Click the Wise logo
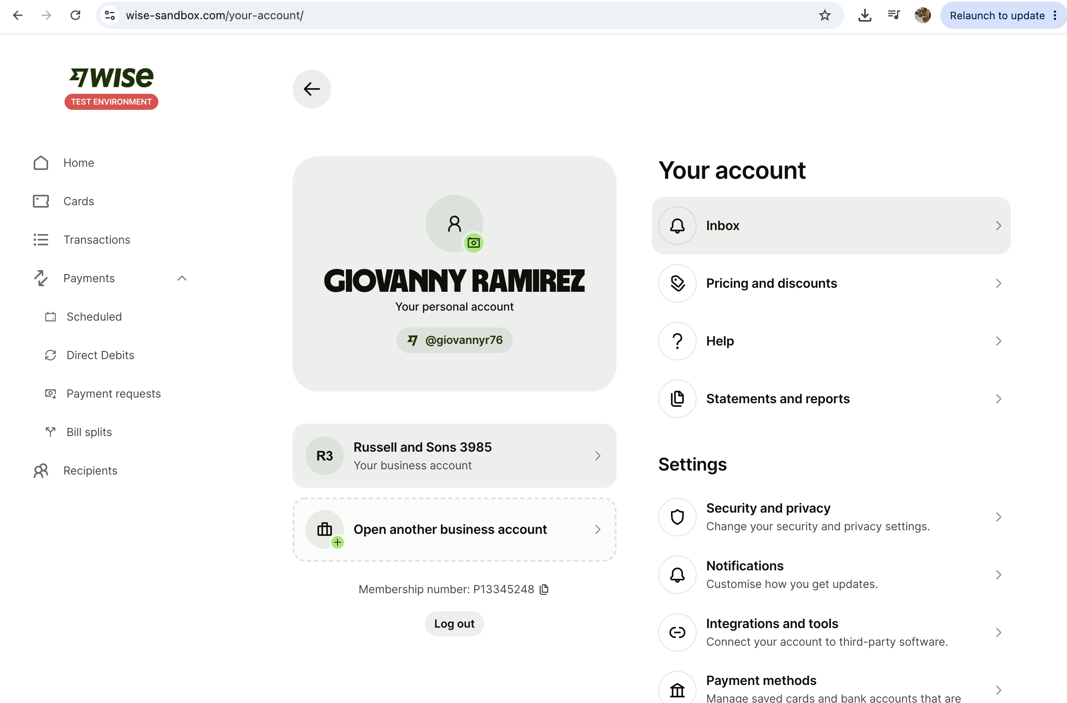Screen dimensions: 1067x703 [111, 77]
